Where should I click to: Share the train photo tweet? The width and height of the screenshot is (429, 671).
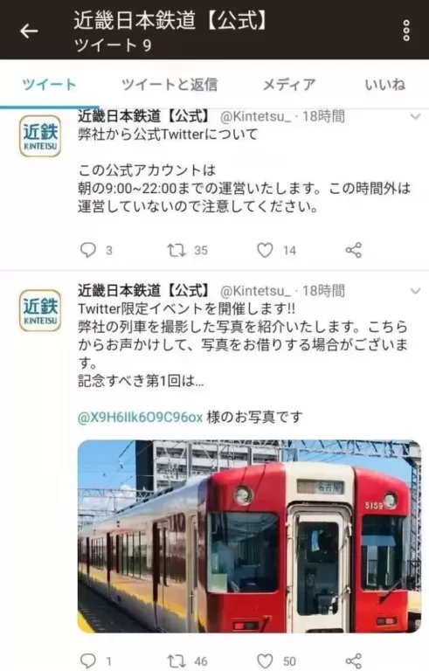coord(354,661)
